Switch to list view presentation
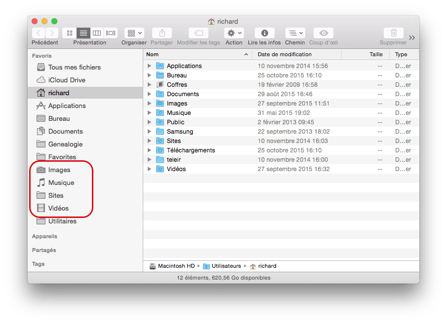 click(x=83, y=33)
